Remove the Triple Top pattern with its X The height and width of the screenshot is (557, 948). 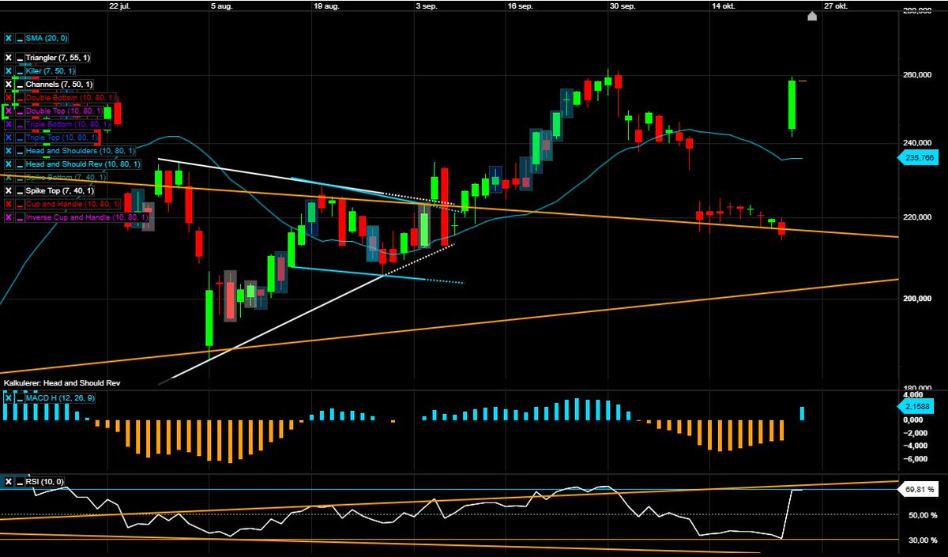(x=9, y=137)
